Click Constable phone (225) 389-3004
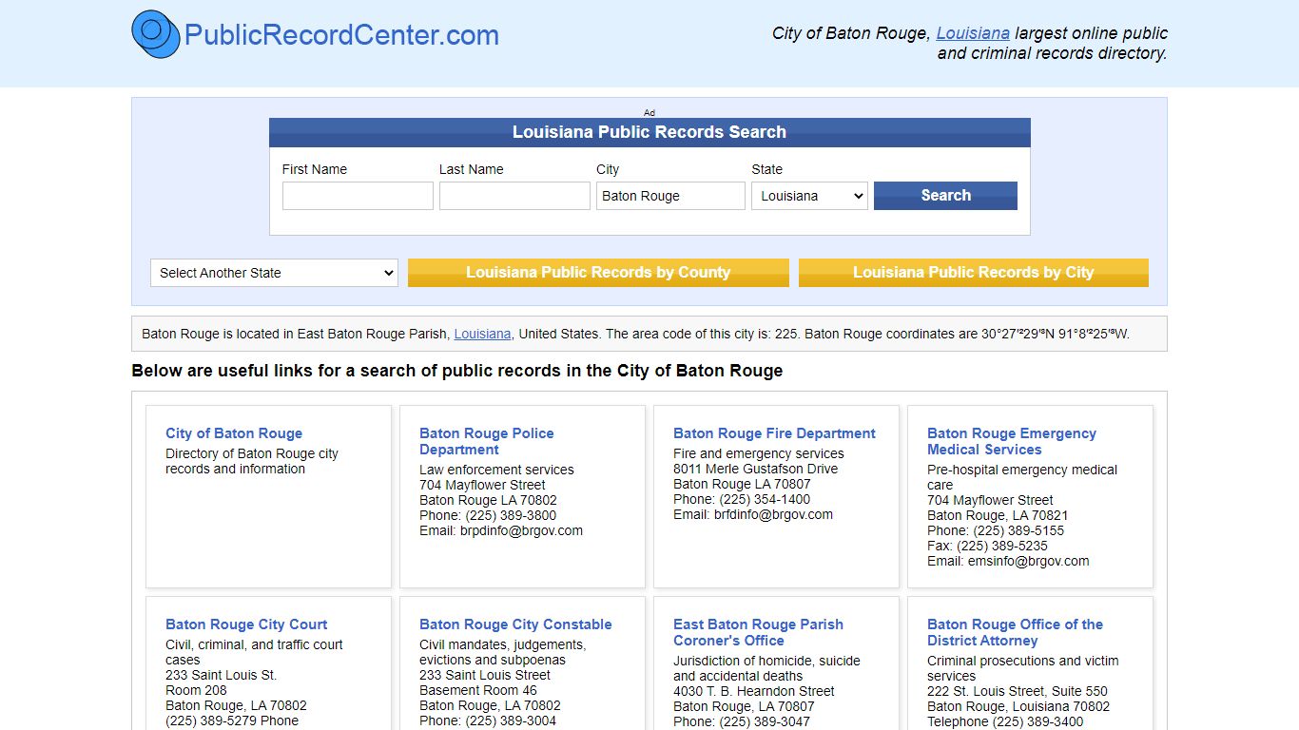The image size is (1299, 730). 511,720
